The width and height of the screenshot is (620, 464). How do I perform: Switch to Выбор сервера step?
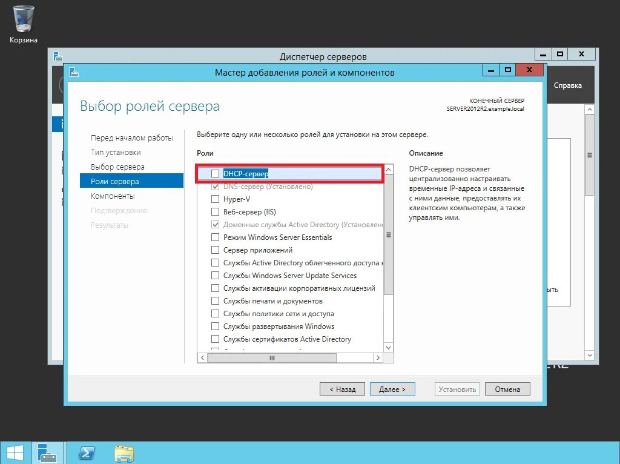click(117, 167)
